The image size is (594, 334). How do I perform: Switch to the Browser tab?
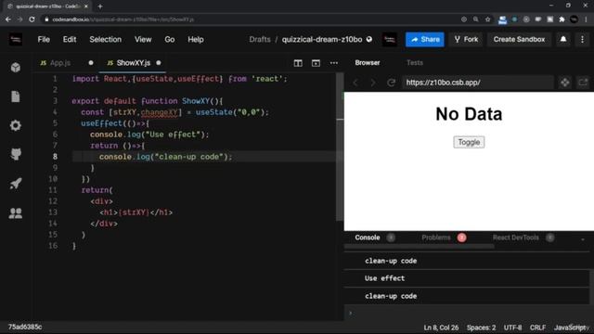368,63
